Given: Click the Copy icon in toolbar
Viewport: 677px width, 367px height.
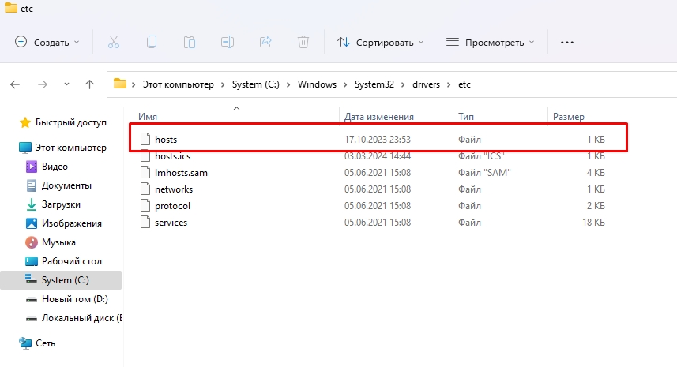Looking at the screenshot, I should point(152,42).
